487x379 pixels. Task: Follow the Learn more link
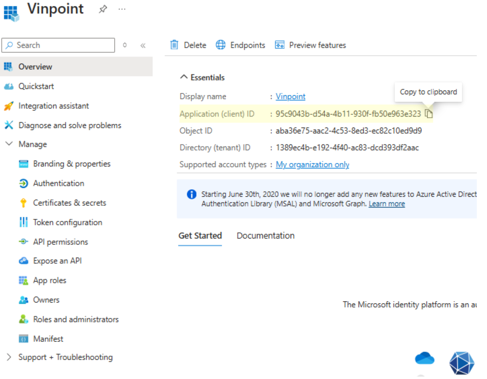387,204
